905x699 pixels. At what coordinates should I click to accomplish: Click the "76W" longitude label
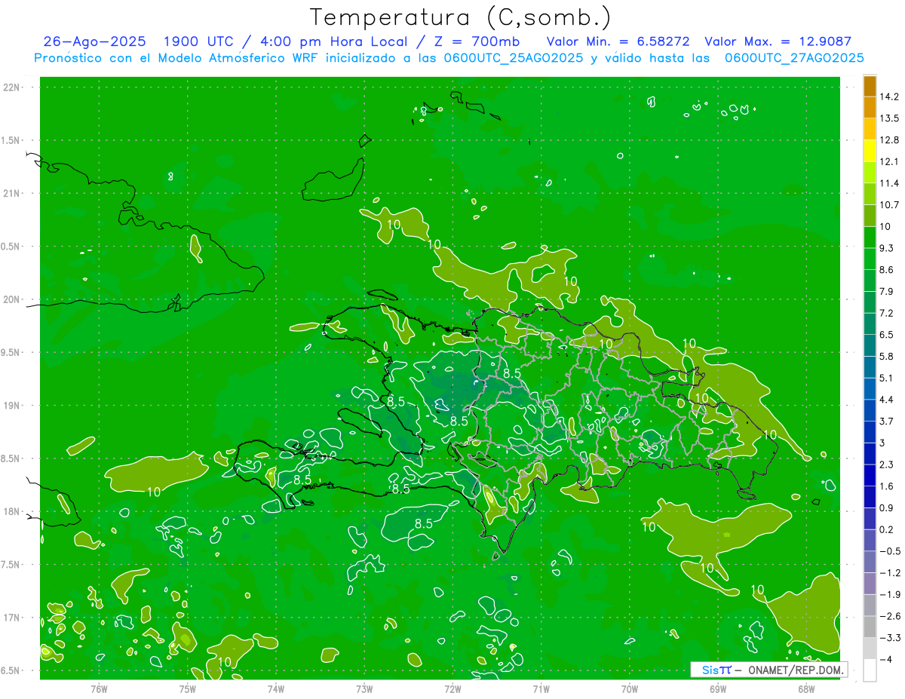(x=99, y=688)
